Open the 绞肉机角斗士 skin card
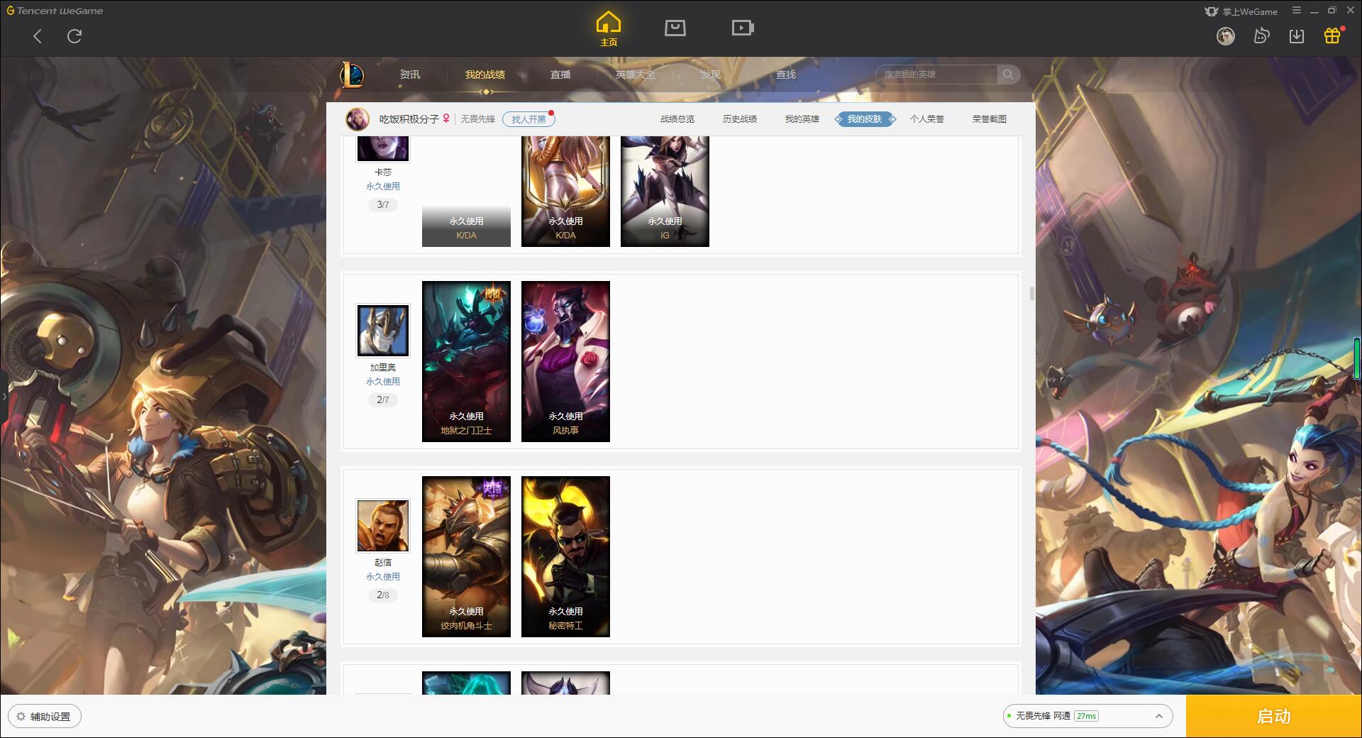This screenshot has height=738, width=1362. click(466, 556)
